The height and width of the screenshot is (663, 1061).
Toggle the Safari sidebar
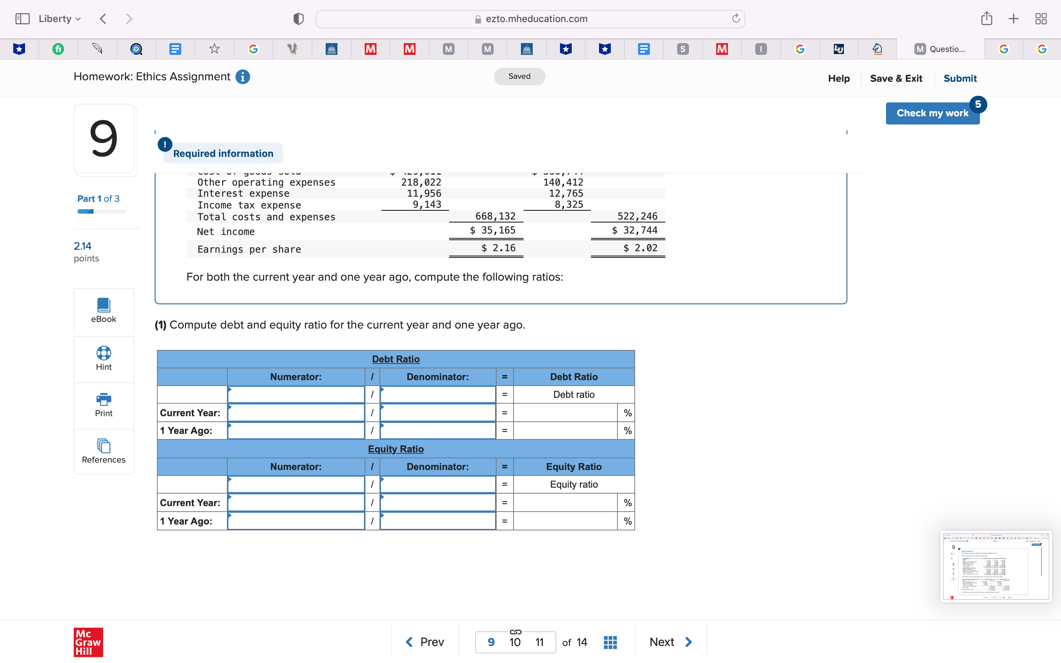click(23, 18)
